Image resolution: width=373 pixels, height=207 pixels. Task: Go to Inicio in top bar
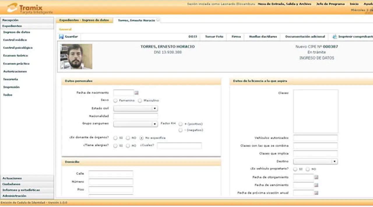click(354, 4)
